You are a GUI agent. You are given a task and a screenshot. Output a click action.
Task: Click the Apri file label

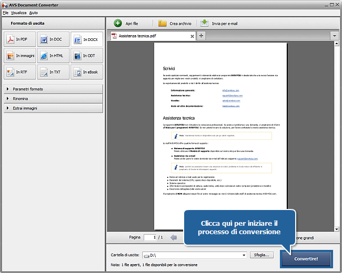pos(132,24)
